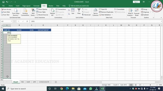
Task: Switch to Normal view in status bar
Action: [x=131, y=85]
